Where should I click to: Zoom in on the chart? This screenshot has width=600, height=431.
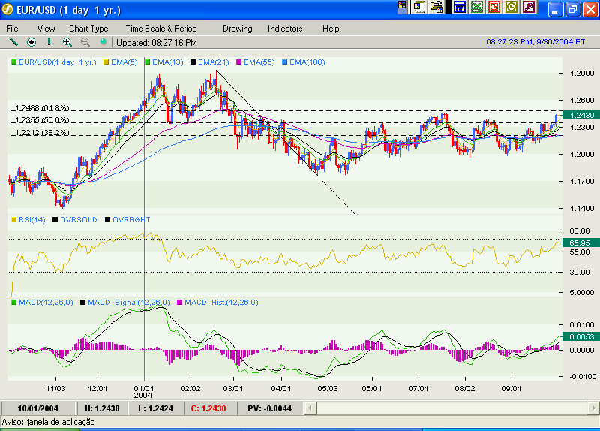67,42
